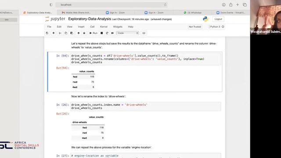Click inside code cell In [94]
This screenshot has height=158, width=281.
coord(146,59)
